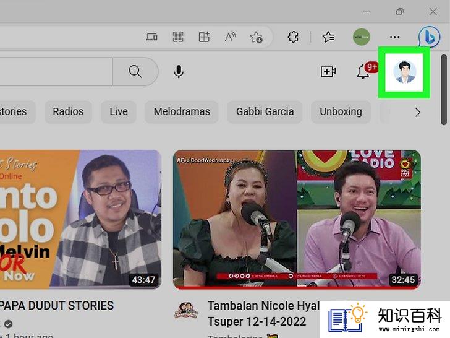Open the YouTube notifications bell

click(x=363, y=71)
